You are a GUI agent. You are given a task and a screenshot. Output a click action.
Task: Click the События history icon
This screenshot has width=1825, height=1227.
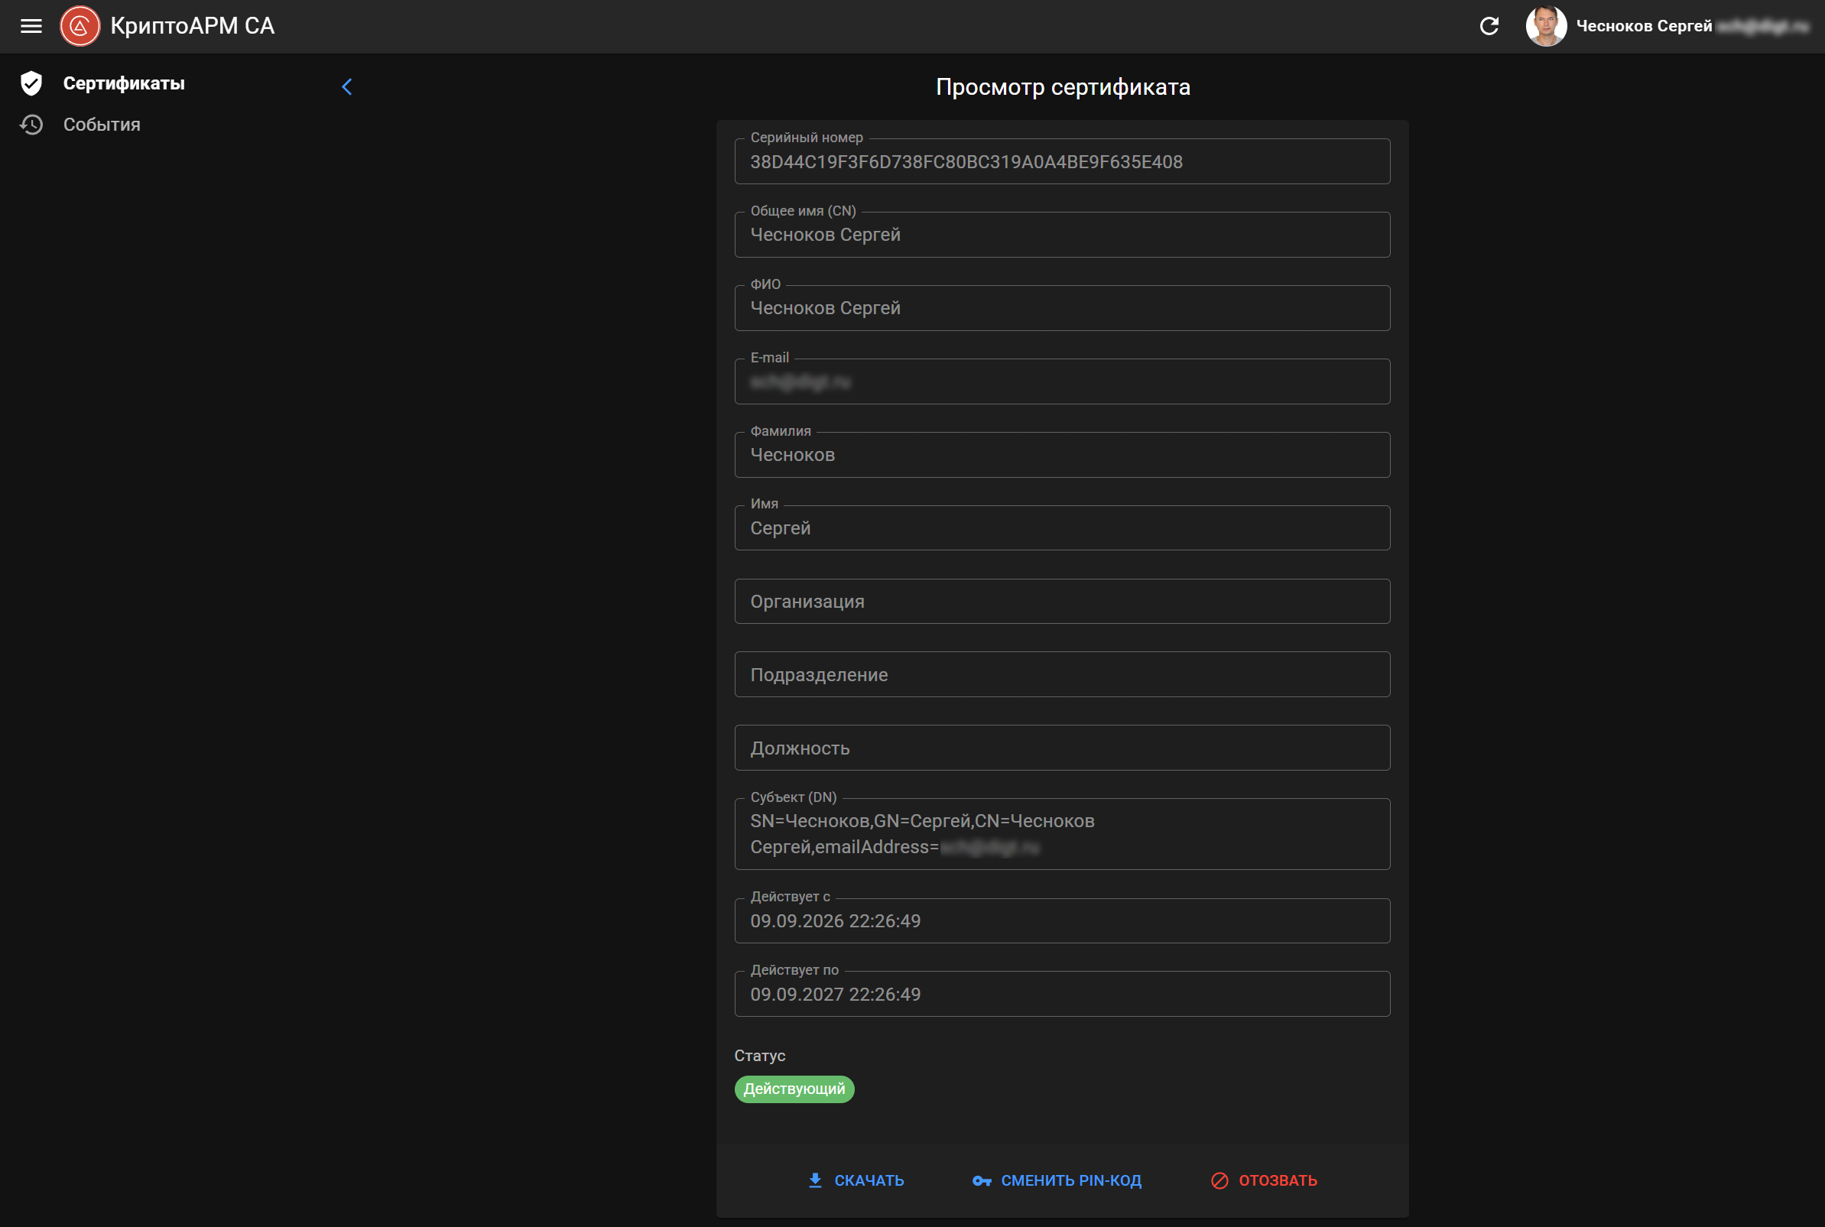click(31, 125)
